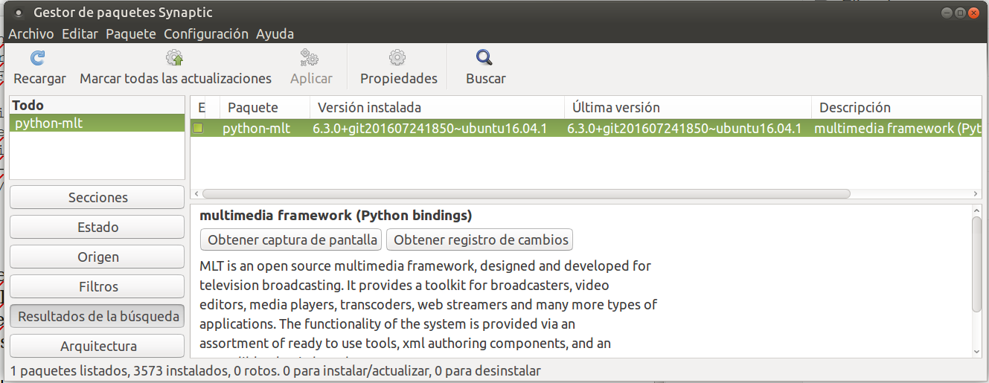
Task: Click the left arrow of the horizontal scrollbar
Action: (x=196, y=193)
